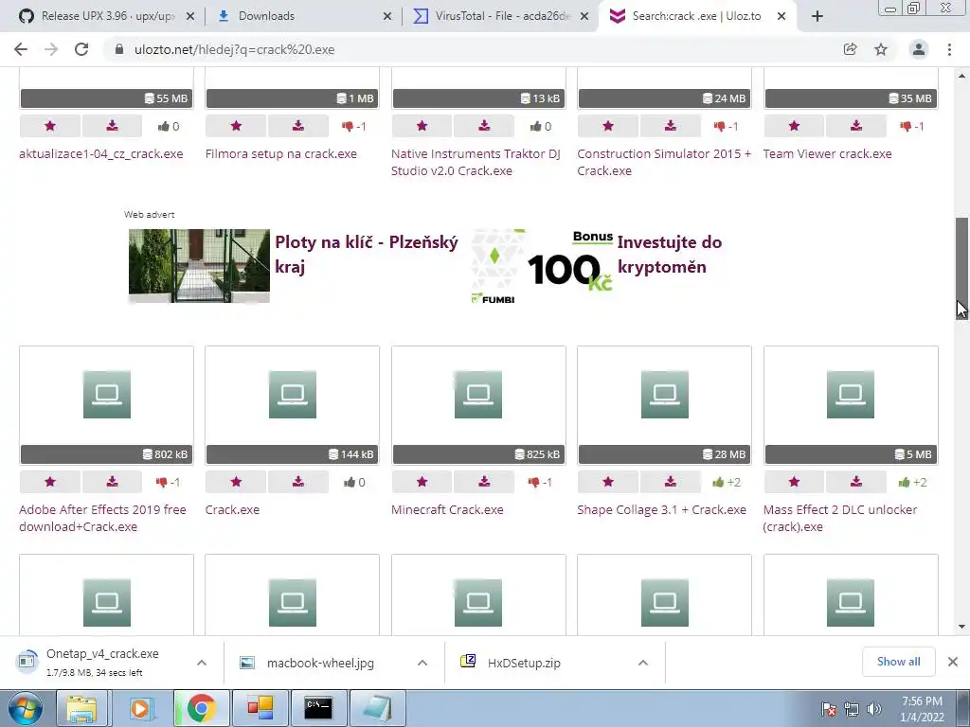Share this page from the address bar

[850, 49]
